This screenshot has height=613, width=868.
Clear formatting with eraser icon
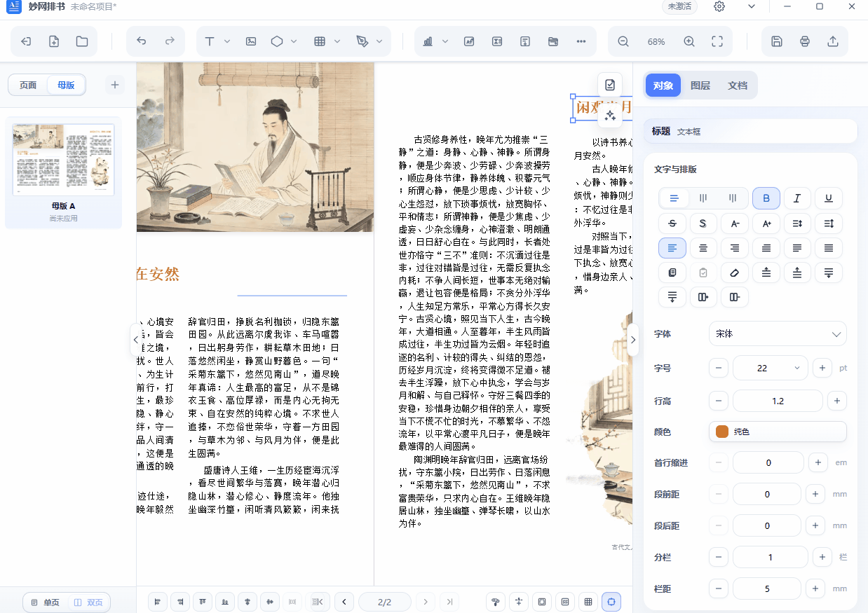coord(735,273)
